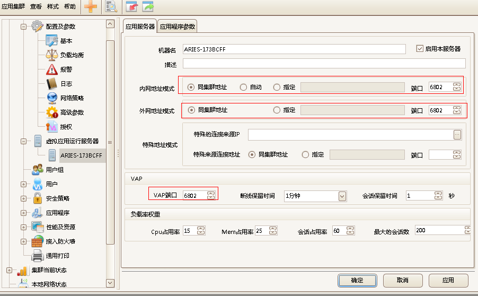Open the 用户 user icon
478x296 pixels.
38,184
